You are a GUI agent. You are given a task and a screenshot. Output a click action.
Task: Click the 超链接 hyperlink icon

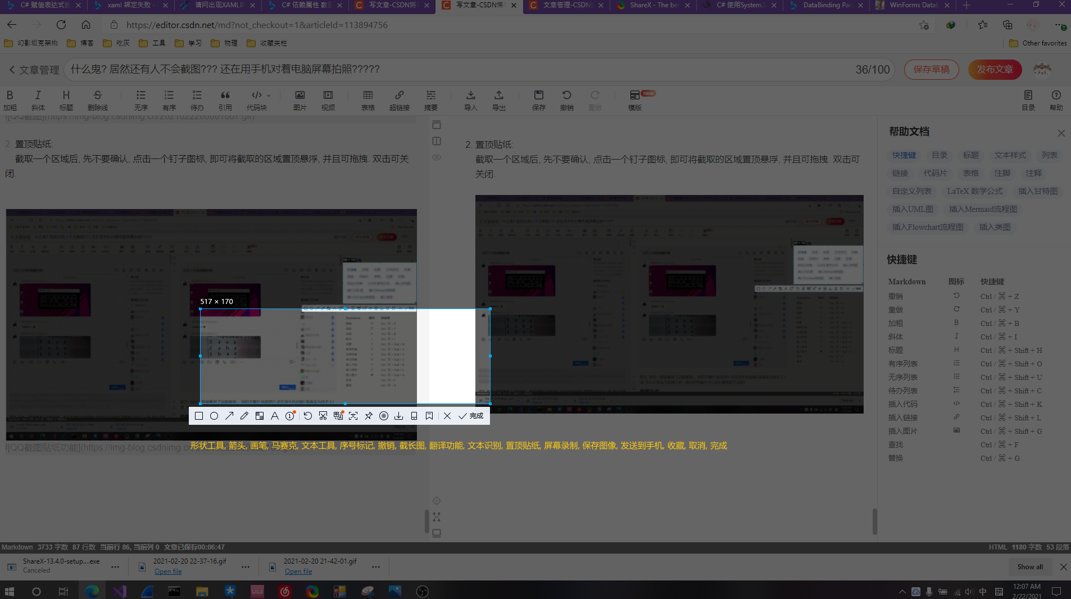tap(400, 100)
